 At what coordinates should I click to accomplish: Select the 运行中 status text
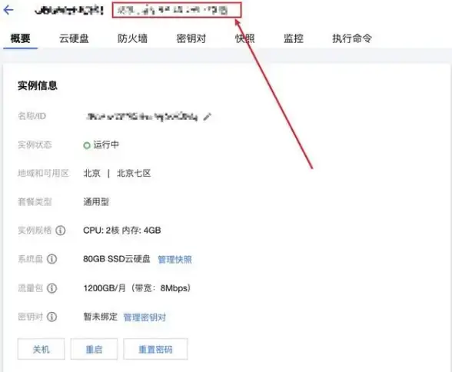pyautogui.click(x=106, y=144)
